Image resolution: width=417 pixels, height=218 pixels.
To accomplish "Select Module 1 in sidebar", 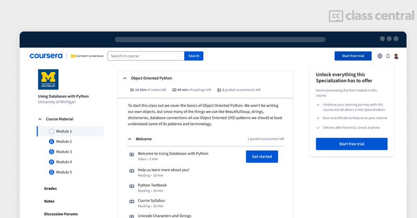I will [x=70, y=131].
